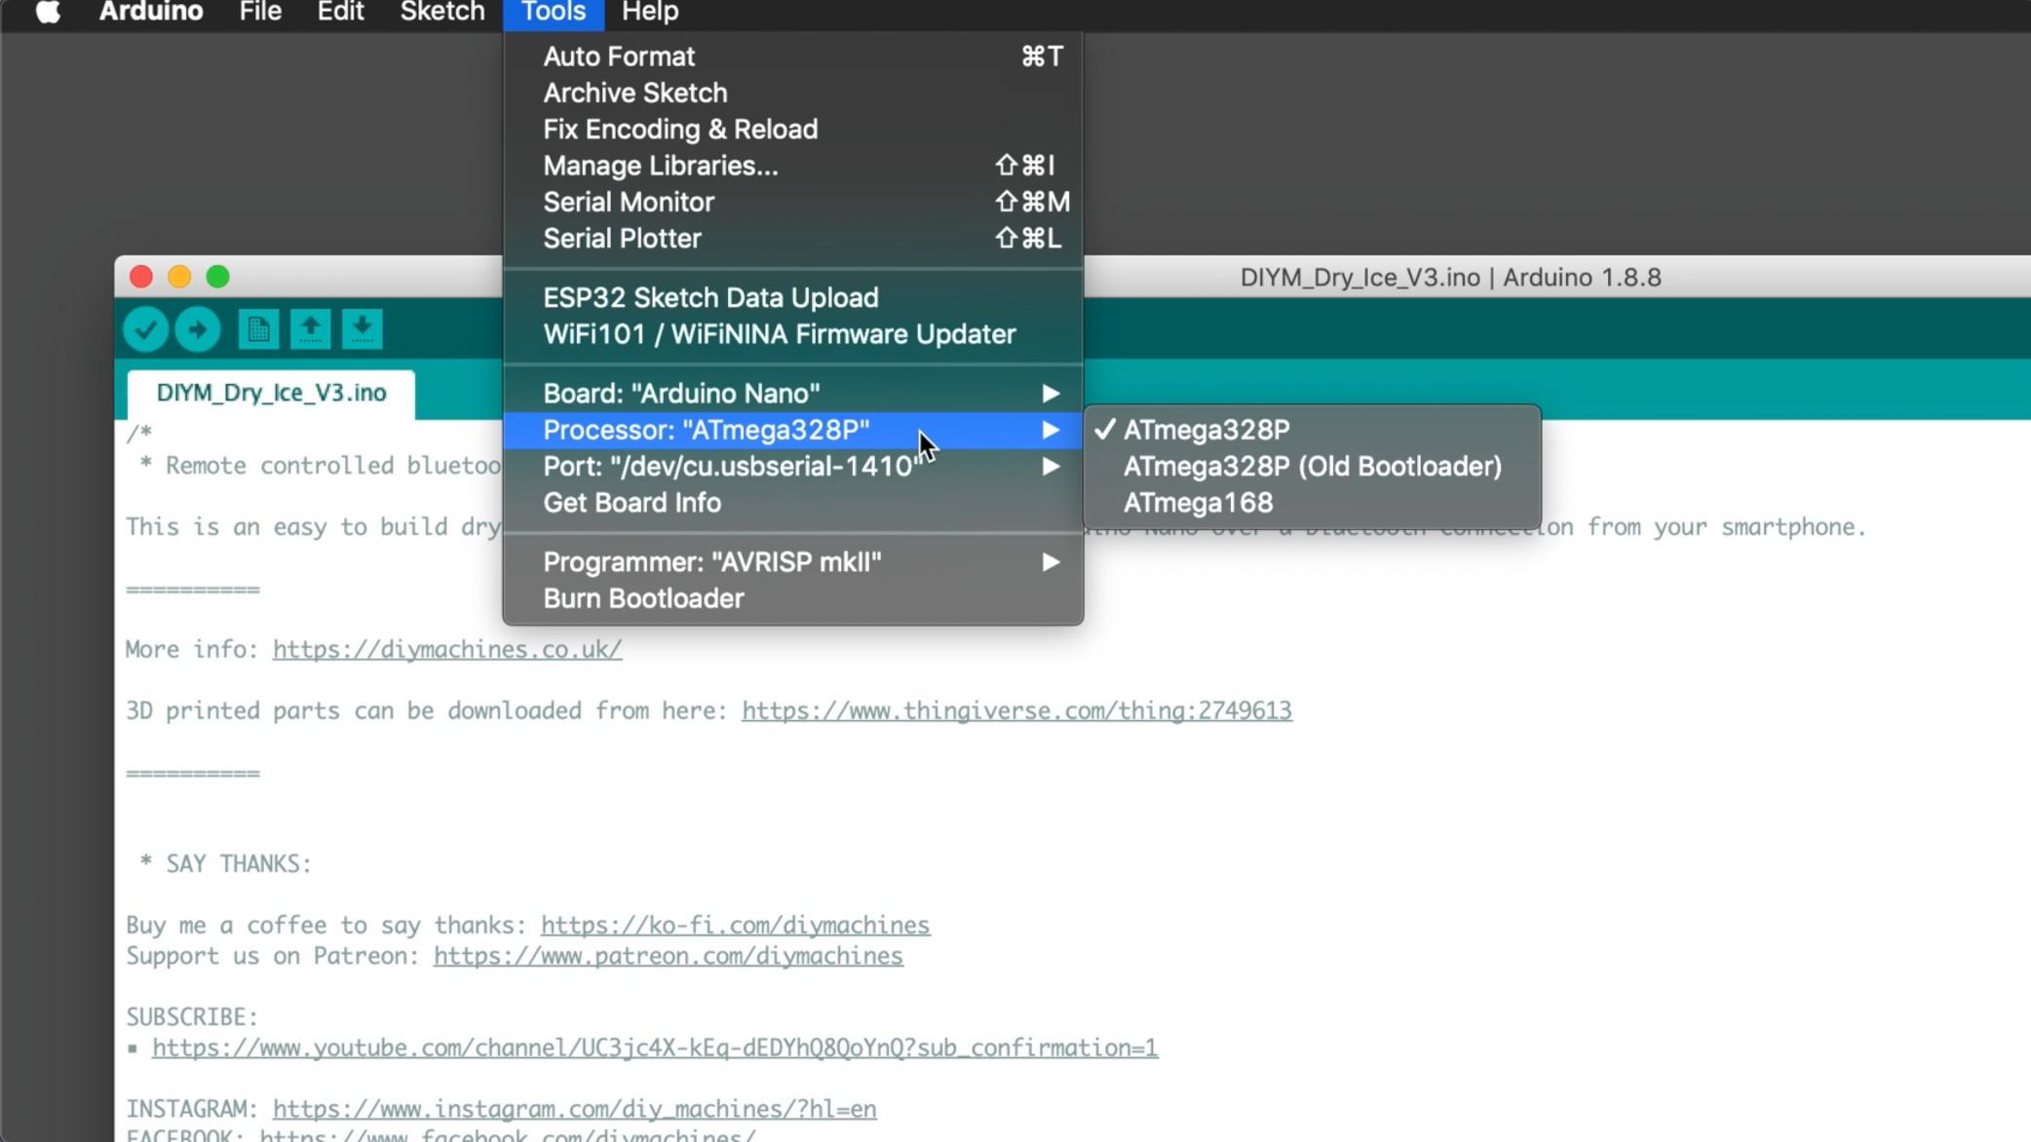Choose ESP32 Sketch Data Upload

[793, 298]
